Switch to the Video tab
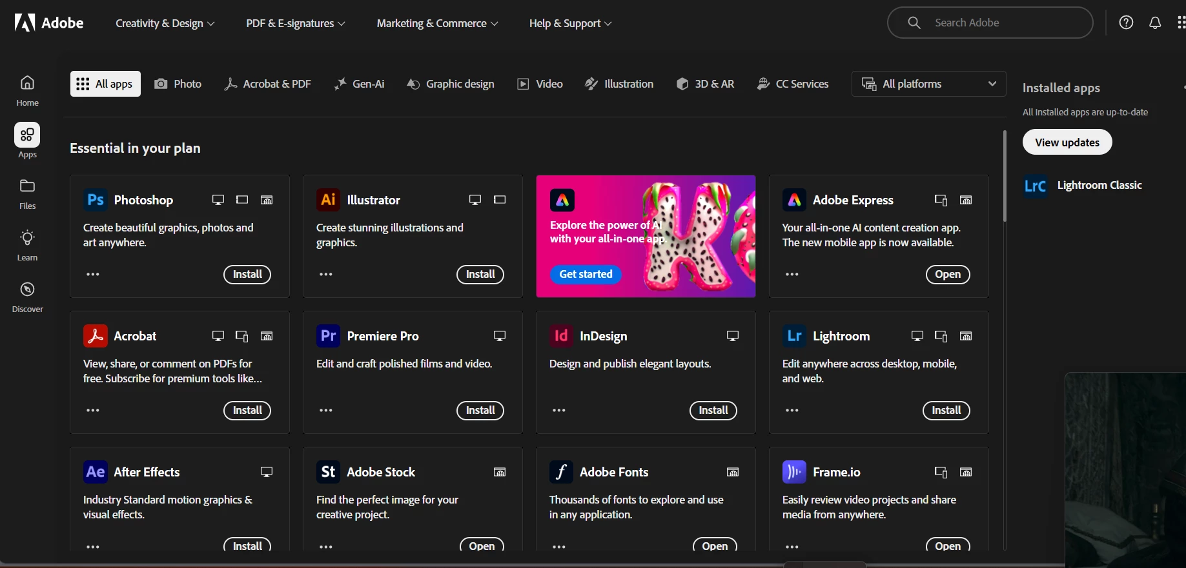1186x568 pixels. 540,84
